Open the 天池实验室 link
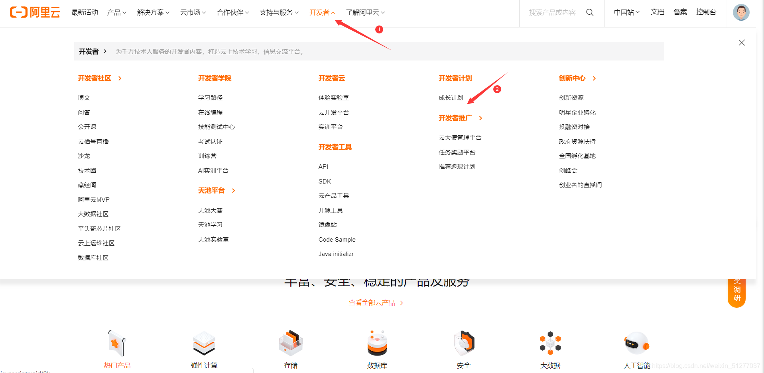764x373 pixels. point(213,239)
